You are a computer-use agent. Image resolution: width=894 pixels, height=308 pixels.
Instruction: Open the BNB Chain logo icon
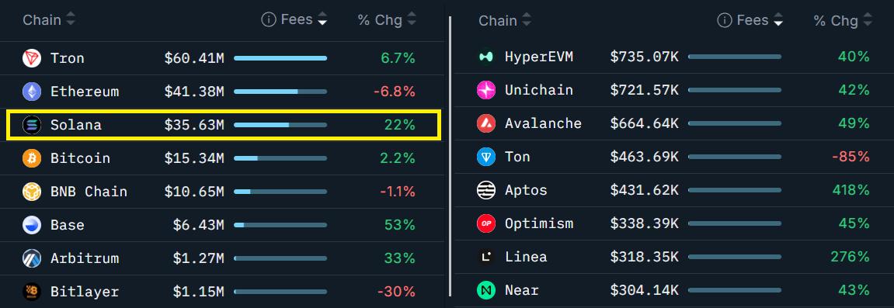(x=32, y=192)
